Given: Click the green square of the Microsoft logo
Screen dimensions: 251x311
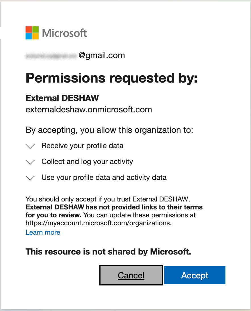Looking at the screenshot, I should pos(35,30).
